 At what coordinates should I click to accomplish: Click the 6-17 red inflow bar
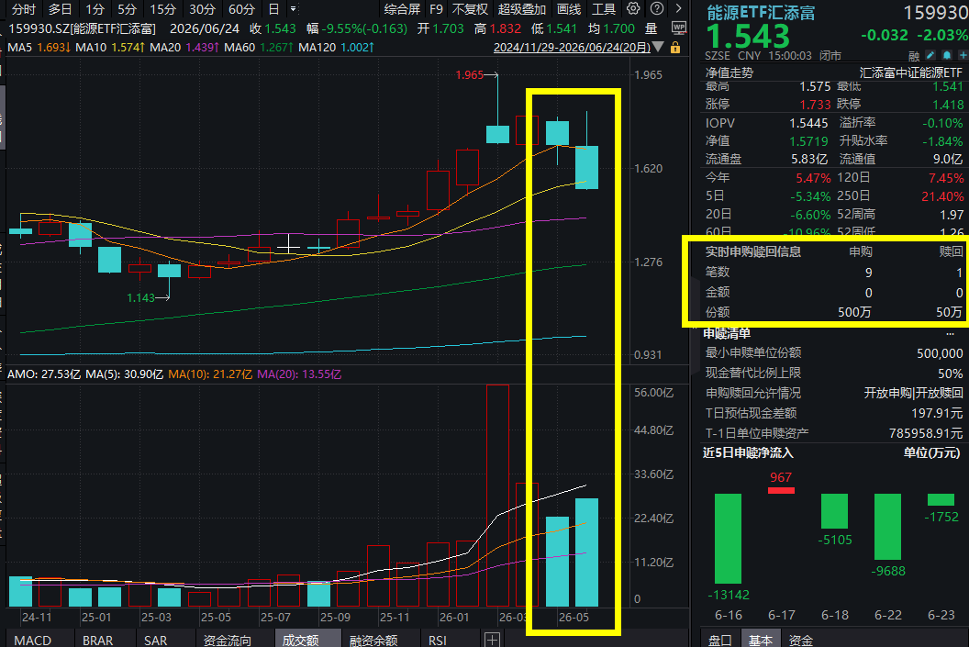click(x=781, y=491)
